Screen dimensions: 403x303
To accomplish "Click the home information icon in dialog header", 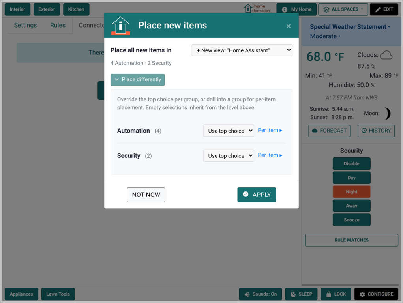I will pyautogui.click(x=120, y=25).
